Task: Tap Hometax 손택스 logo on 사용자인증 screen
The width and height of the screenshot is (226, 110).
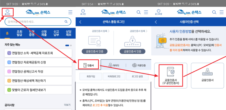Action: pos(189,12)
